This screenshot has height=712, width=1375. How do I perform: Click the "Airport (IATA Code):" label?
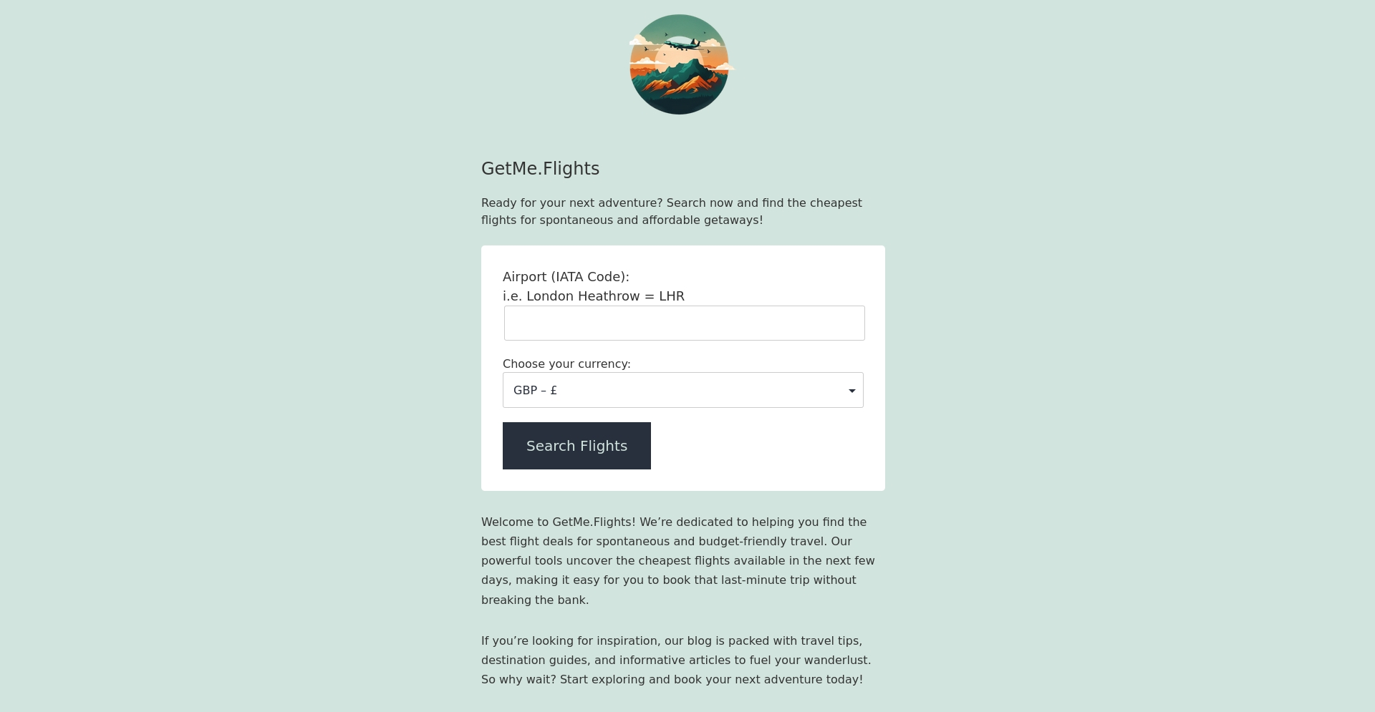point(566,277)
